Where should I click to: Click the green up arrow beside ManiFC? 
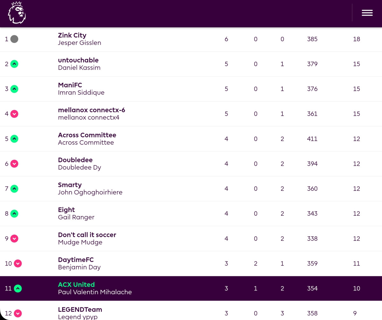click(x=14, y=89)
